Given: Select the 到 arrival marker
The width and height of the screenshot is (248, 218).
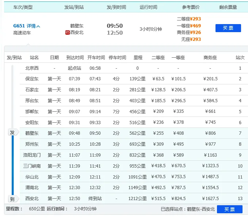Looking at the screenshot, I should pos(13,199).
